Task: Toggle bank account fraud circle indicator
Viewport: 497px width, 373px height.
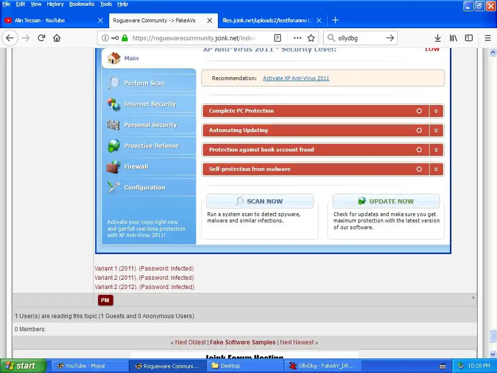Action: (419, 150)
